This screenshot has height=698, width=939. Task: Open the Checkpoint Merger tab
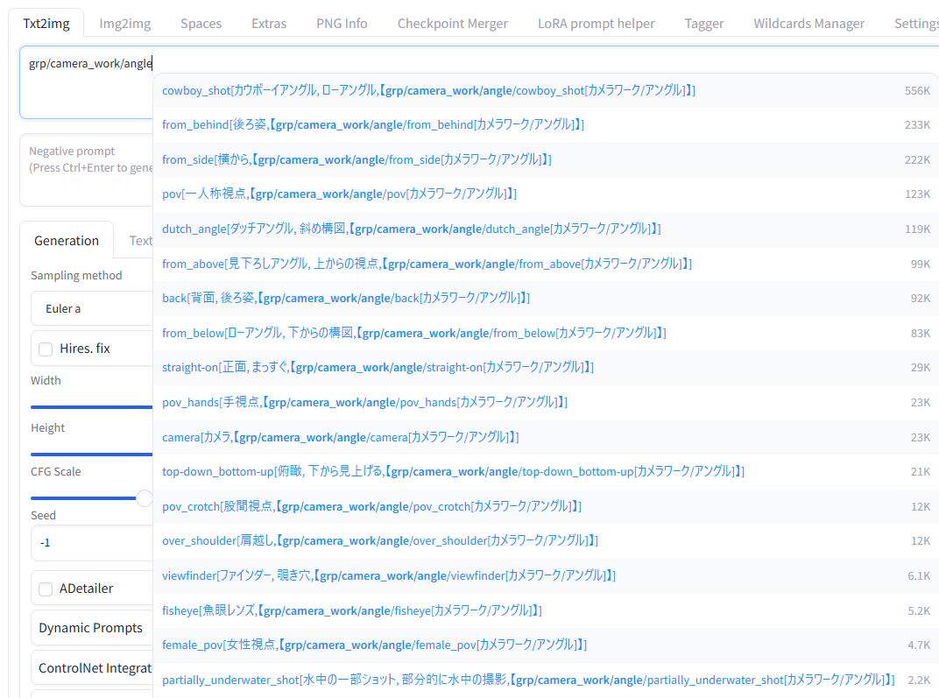pyautogui.click(x=452, y=24)
